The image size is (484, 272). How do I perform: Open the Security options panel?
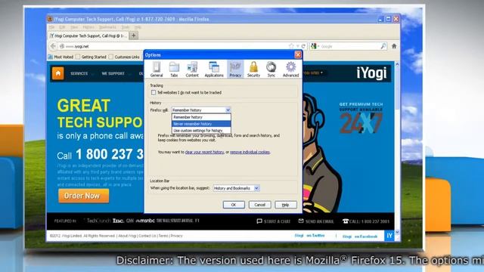pyautogui.click(x=253, y=69)
